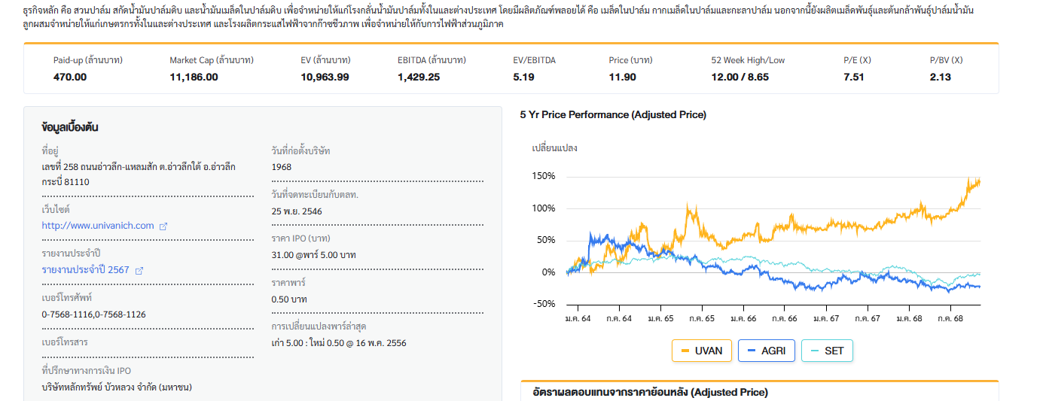Click the blue line marker in the AGRI legend

tap(752, 351)
